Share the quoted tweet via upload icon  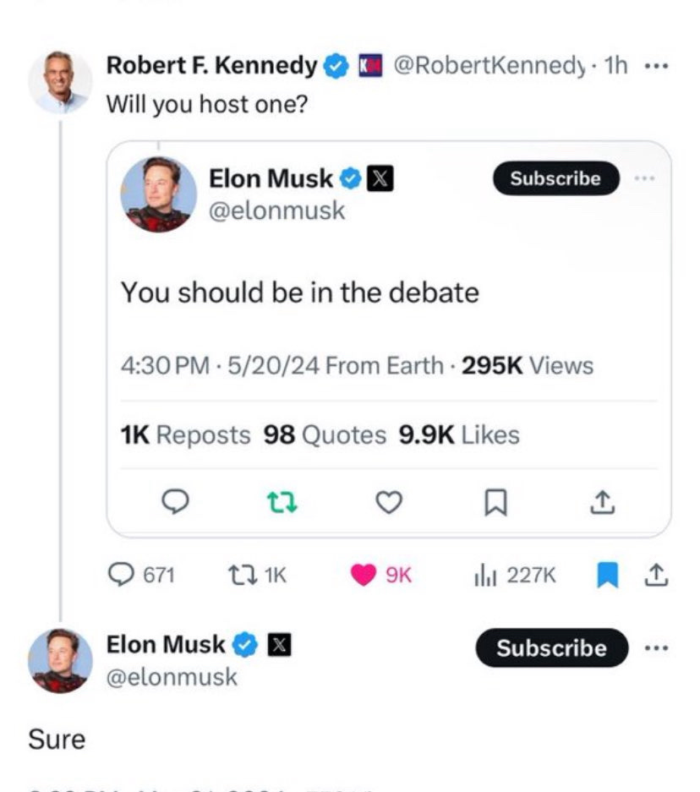click(x=600, y=504)
